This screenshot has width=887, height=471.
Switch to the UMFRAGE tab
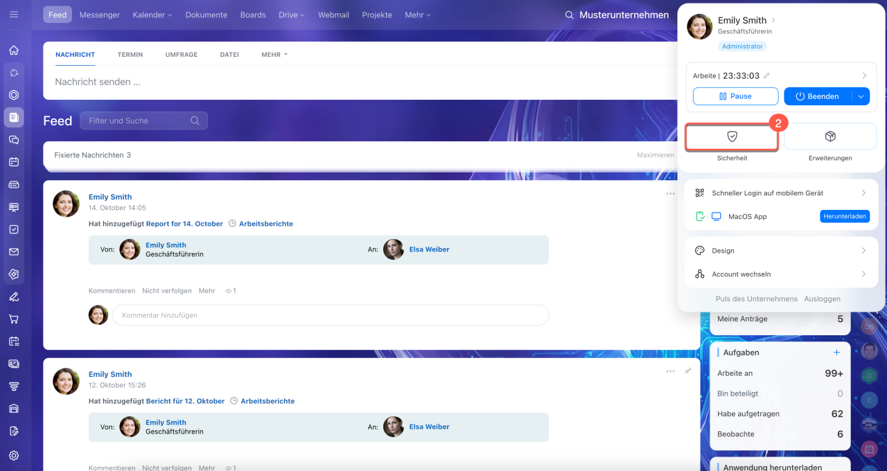click(182, 54)
